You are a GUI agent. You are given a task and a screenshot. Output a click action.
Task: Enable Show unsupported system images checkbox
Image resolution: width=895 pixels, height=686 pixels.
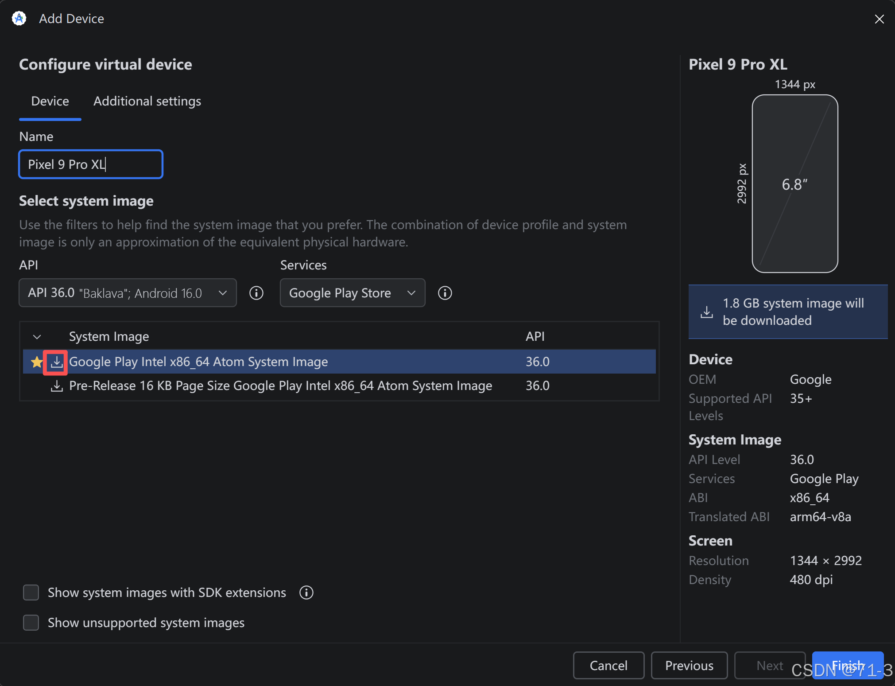click(31, 623)
